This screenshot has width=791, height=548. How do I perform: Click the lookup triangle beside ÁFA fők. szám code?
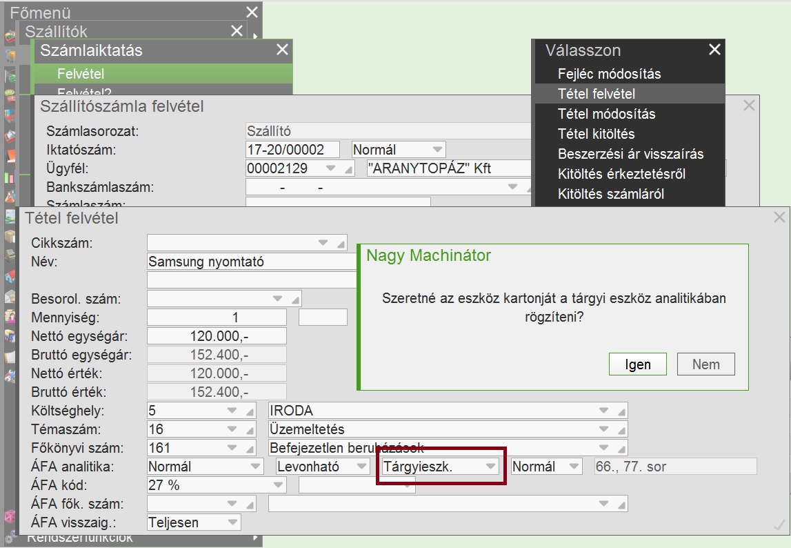click(250, 505)
